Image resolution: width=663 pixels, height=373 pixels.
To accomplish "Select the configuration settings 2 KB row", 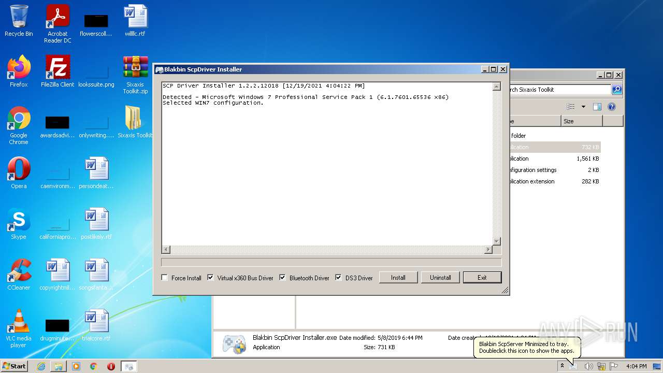I will [x=555, y=170].
